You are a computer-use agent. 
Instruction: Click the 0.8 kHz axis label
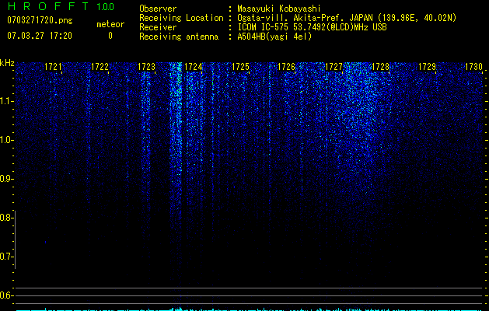(6, 218)
